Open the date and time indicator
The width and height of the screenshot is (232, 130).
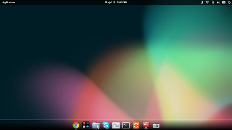[x=116, y=3]
